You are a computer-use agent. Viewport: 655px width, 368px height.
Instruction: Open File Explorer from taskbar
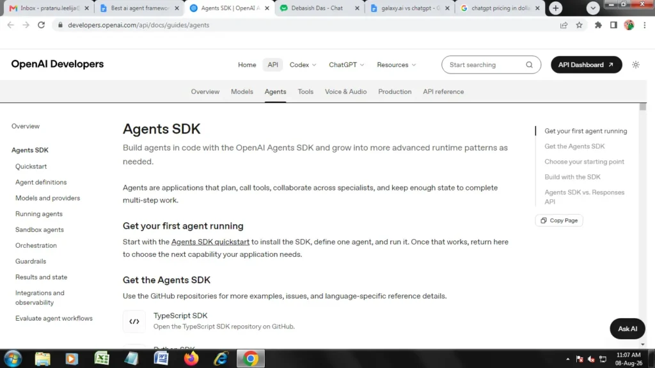pyautogui.click(x=43, y=358)
